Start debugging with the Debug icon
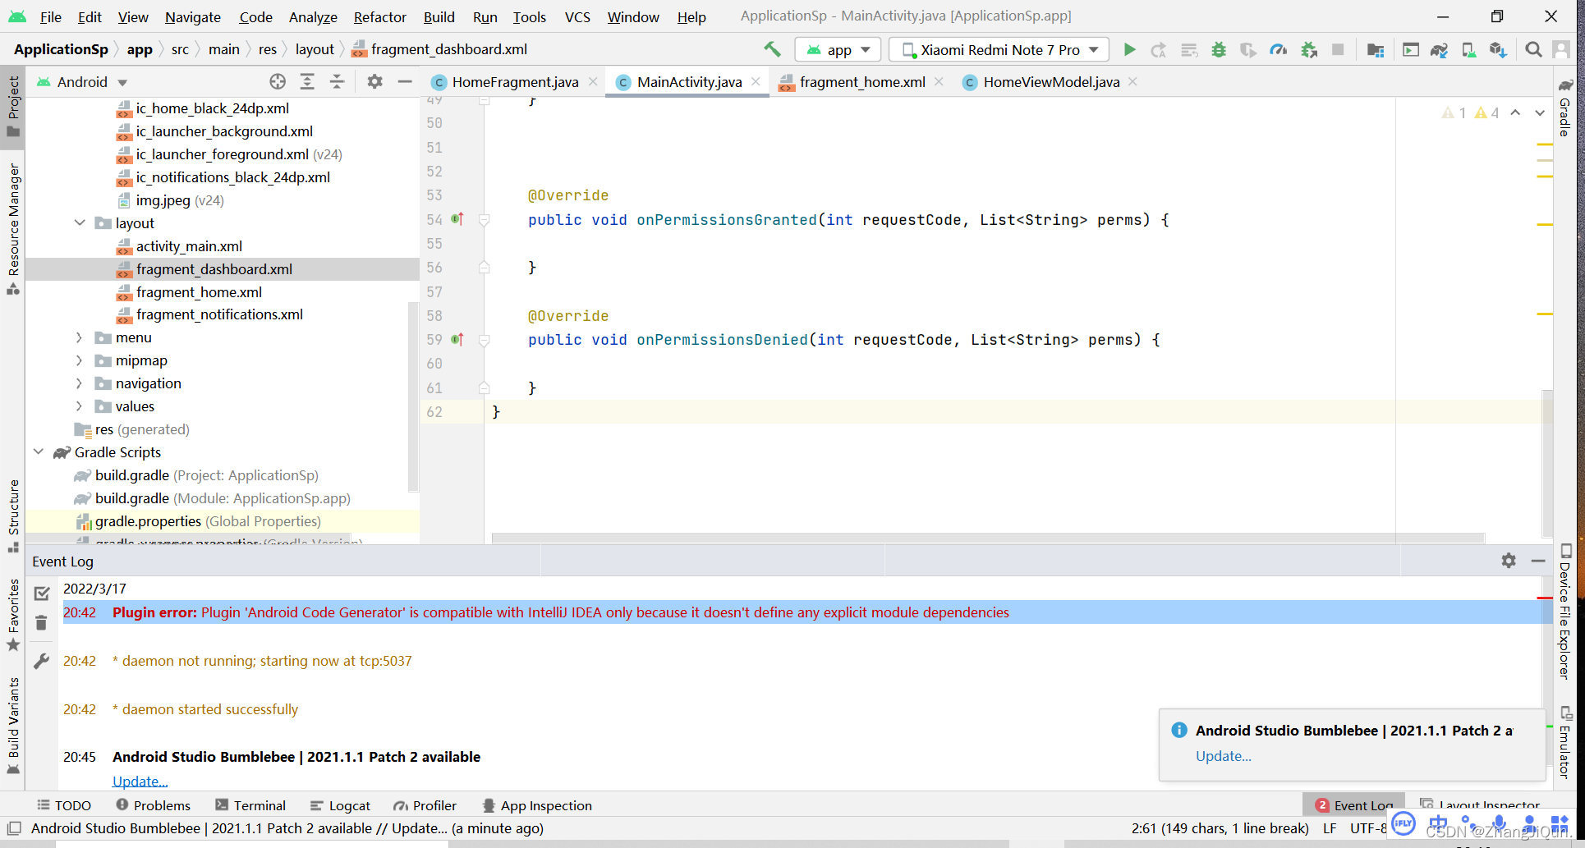 coord(1219,49)
